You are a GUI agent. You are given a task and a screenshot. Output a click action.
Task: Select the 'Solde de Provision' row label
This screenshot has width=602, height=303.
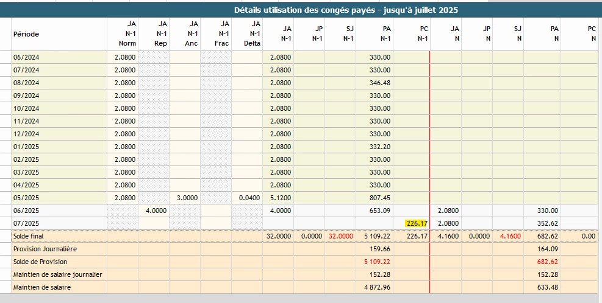tap(40, 262)
